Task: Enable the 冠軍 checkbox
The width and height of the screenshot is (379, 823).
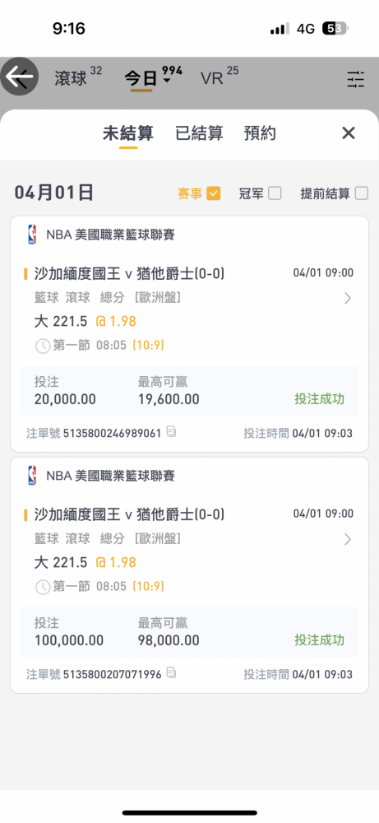Action: pyautogui.click(x=275, y=193)
